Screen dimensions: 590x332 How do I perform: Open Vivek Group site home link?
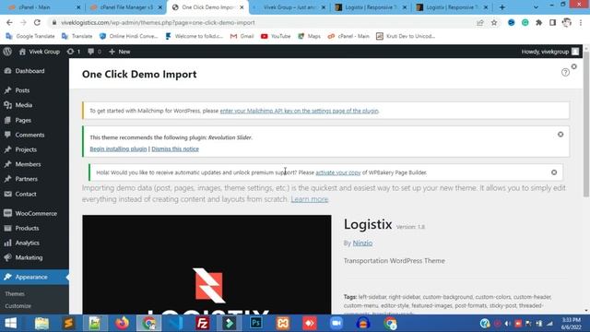(x=40, y=52)
